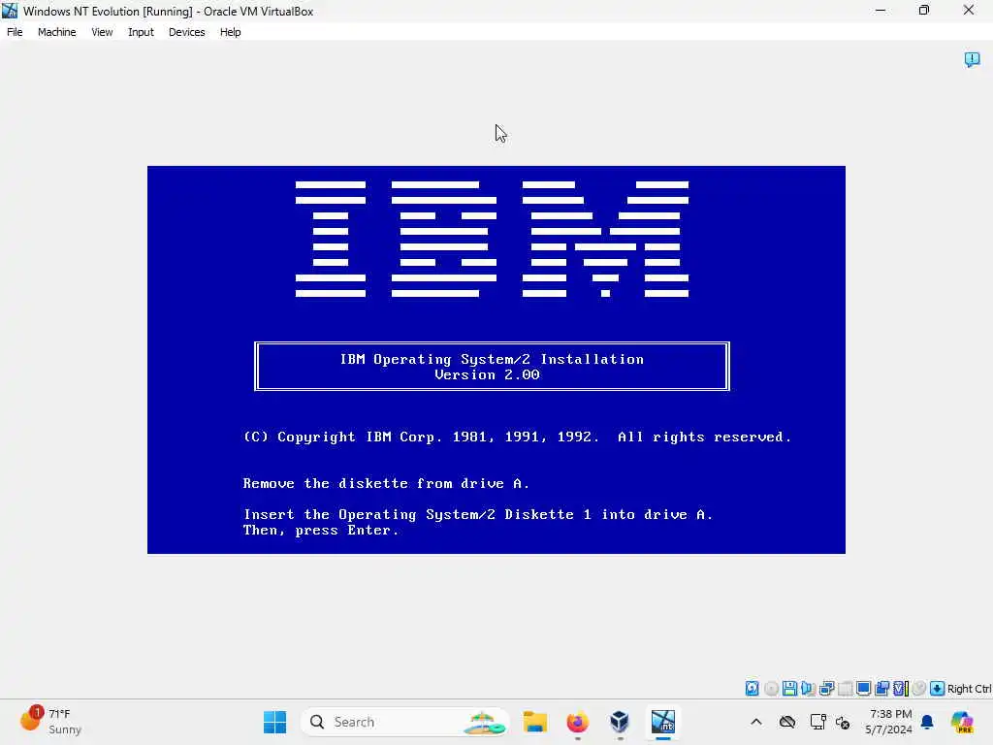Click the Right Ctrl host key label
The width and height of the screenshot is (993, 745).
pyautogui.click(x=969, y=689)
